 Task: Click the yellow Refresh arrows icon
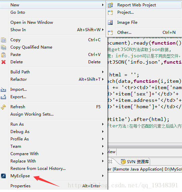(x=3, y=107)
